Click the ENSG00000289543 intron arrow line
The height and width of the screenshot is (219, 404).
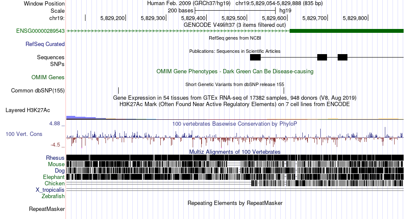(x=178, y=31)
